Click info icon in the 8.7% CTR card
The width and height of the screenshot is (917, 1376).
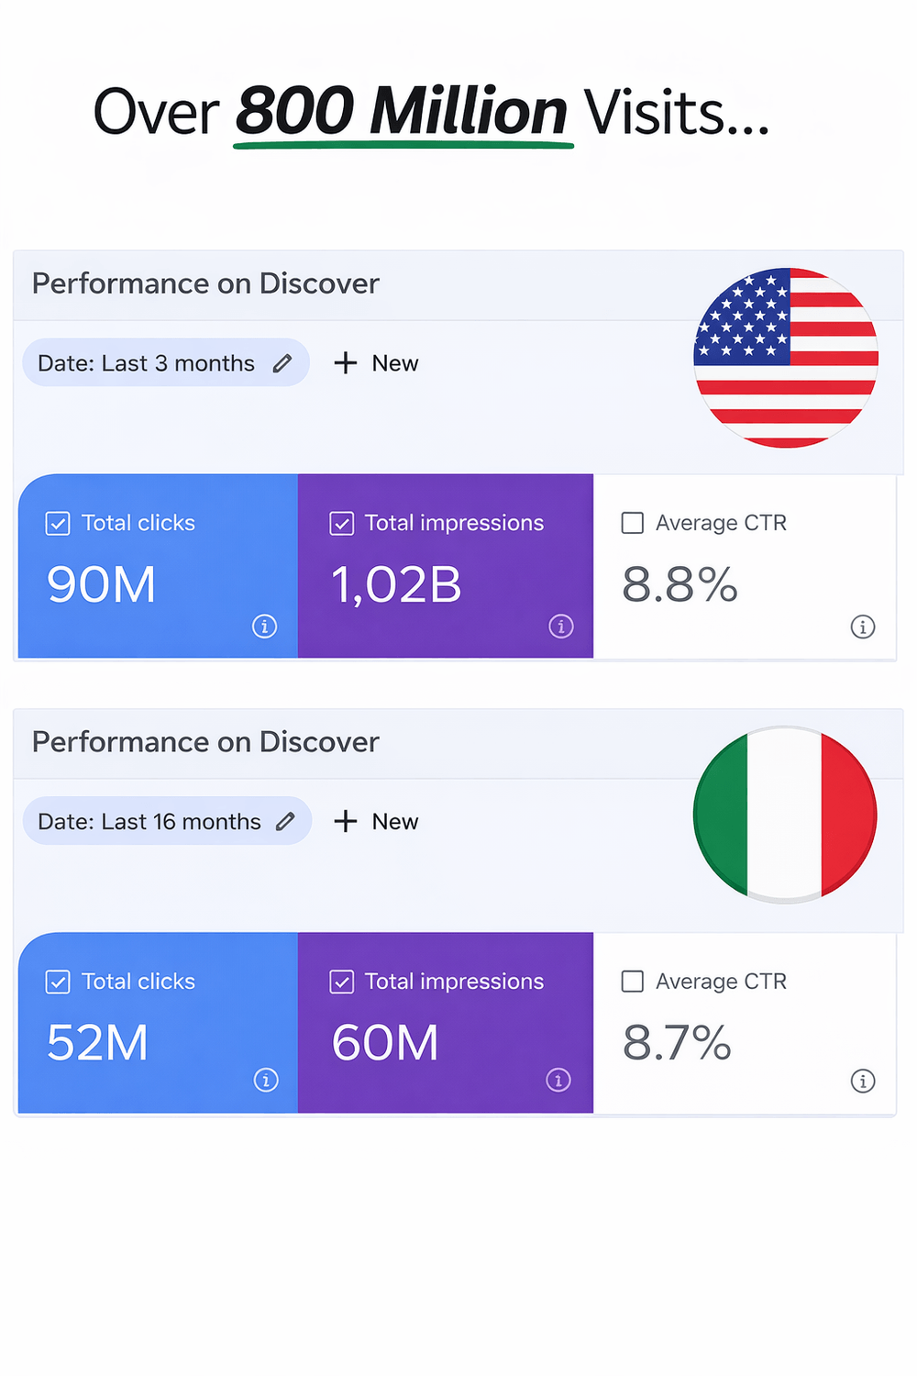(863, 1081)
